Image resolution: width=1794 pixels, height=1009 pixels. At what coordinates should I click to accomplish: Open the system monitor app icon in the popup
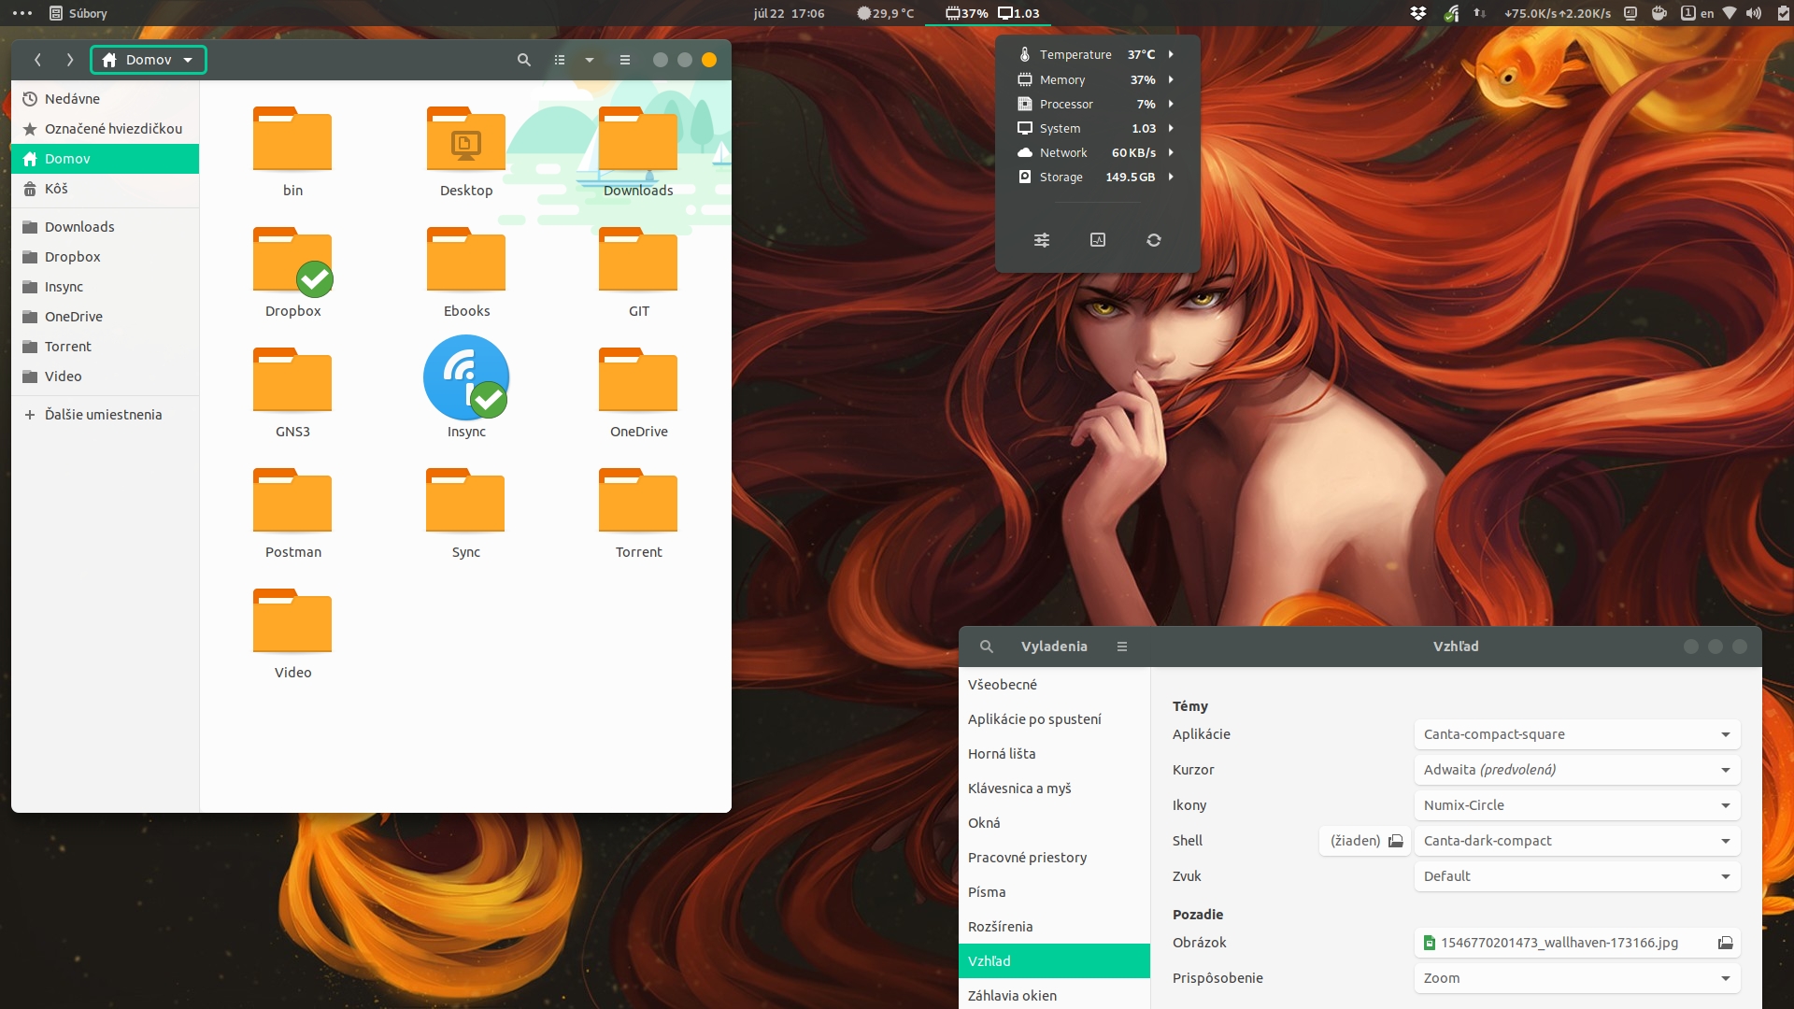tap(1098, 240)
